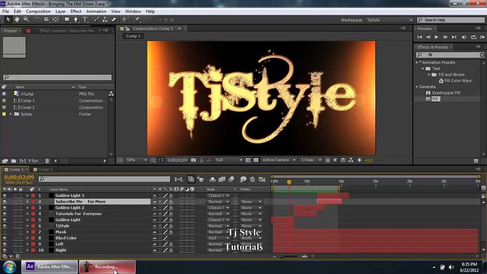Select the Puppet Pin tool
Image resolution: width=487 pixels, height=274 pixels.
point(136,20)
